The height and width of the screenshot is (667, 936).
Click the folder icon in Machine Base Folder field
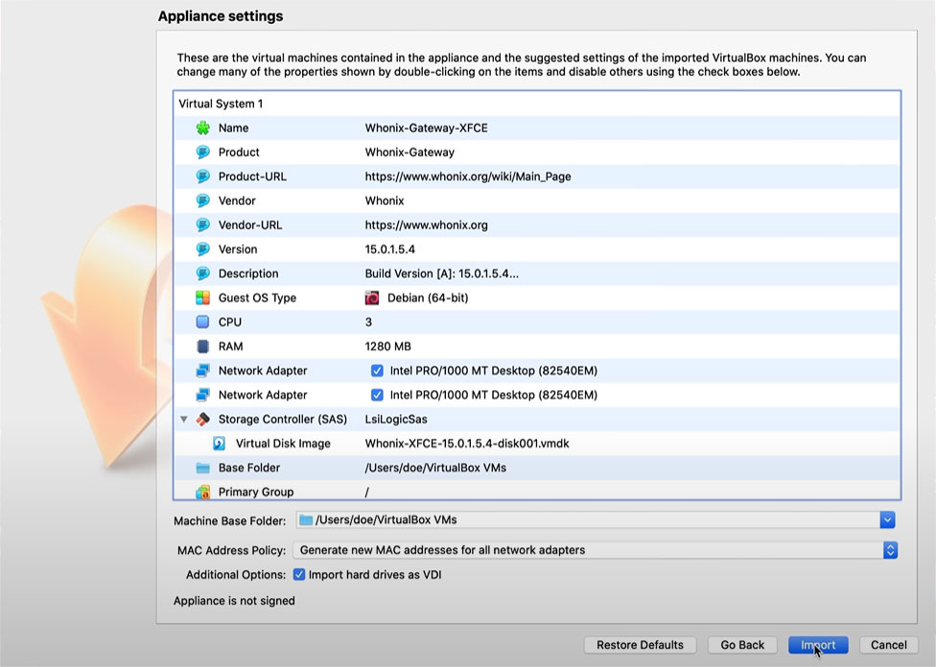point(306,519)
